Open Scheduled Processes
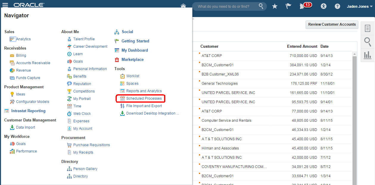 click(x=144, y=98)
